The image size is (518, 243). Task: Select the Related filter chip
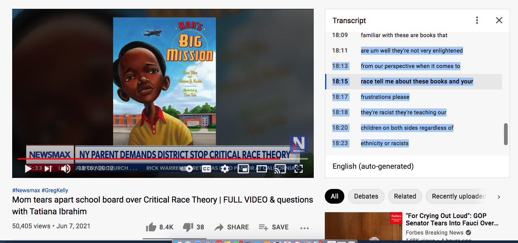click(405, 196)
